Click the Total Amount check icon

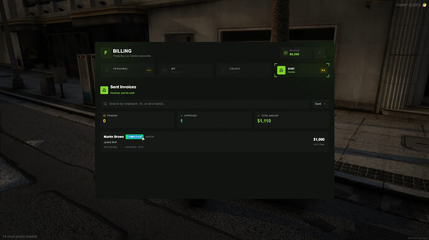pos(259,116)
